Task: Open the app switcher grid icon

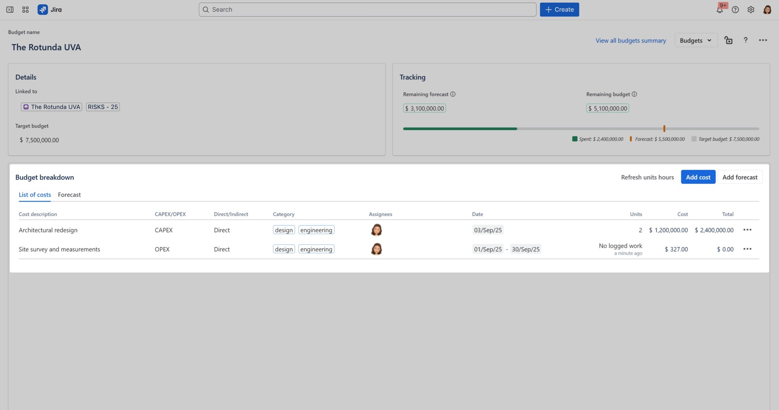Action: [25, 10]
